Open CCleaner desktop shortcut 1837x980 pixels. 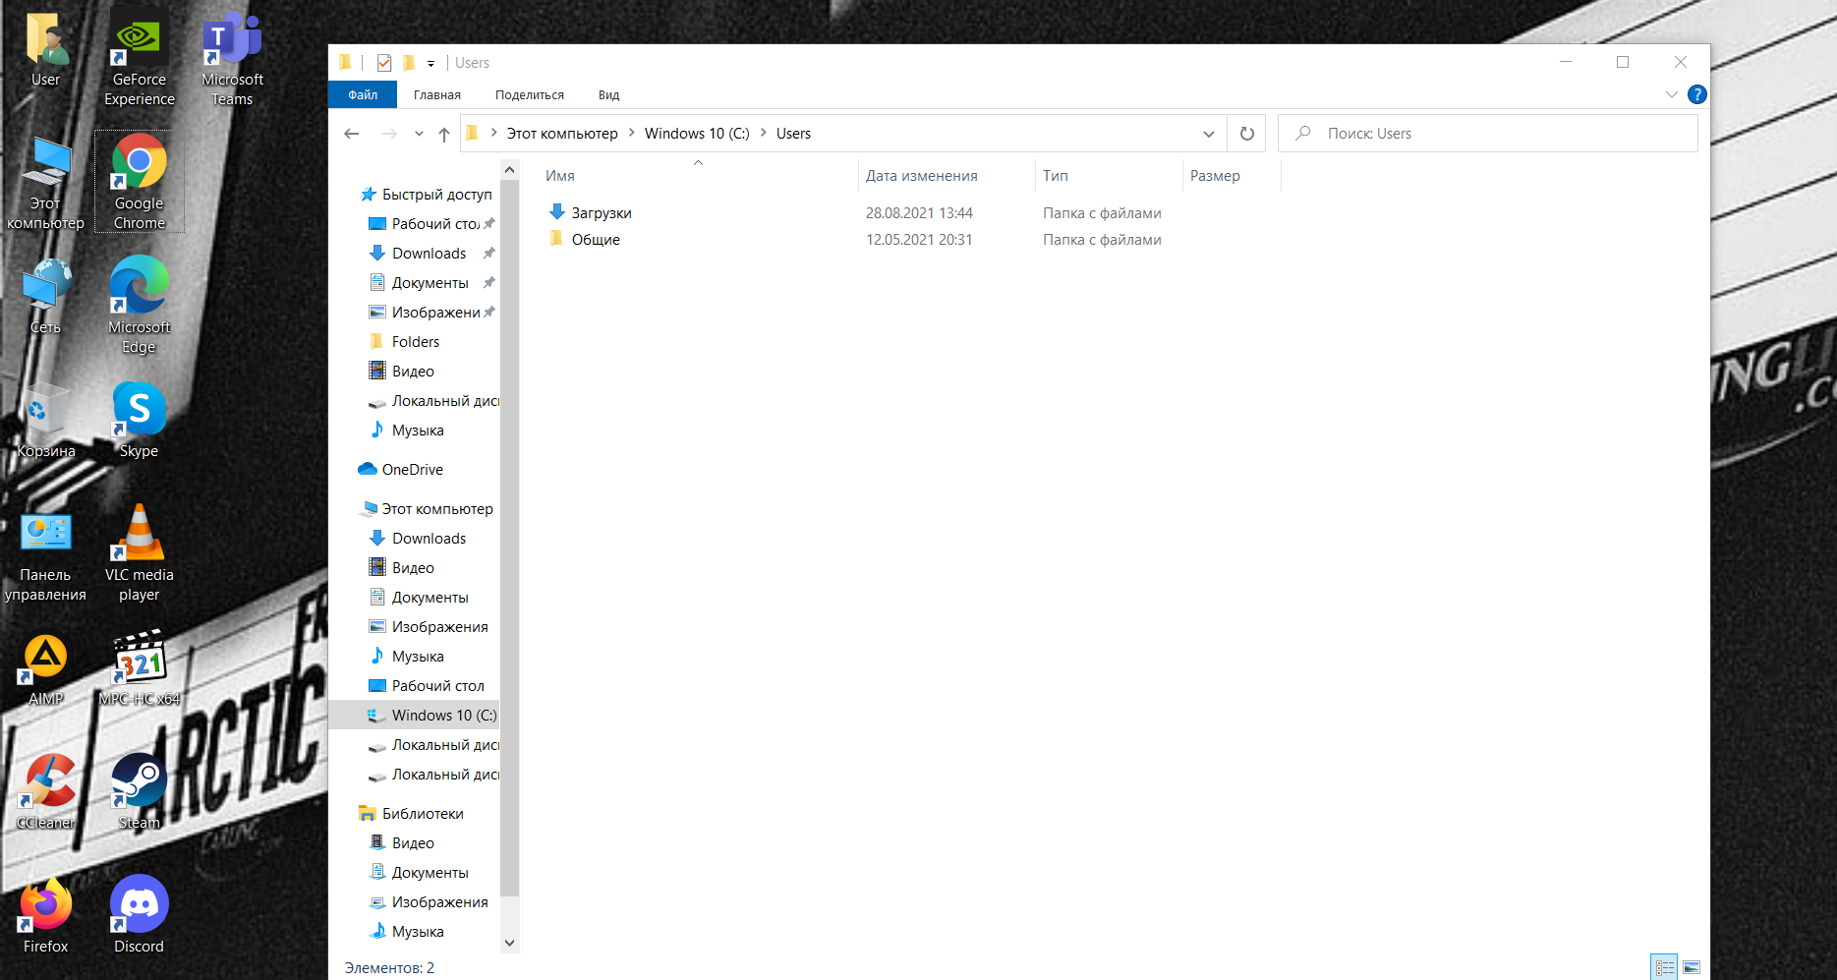coord(45,793)
